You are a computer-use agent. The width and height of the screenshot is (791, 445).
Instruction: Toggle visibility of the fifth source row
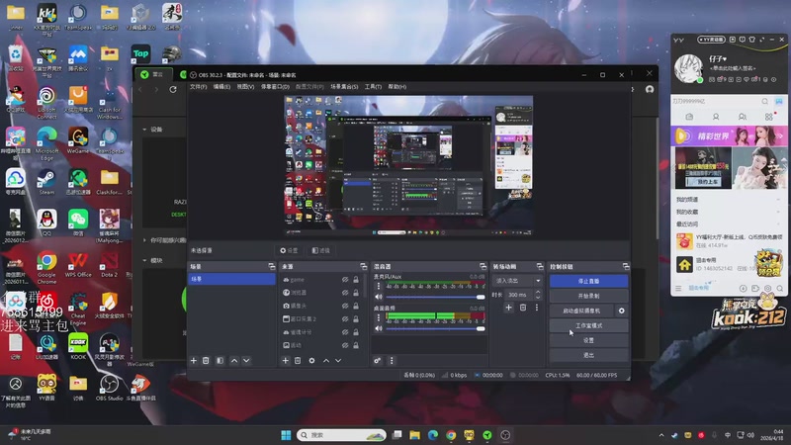(345, 332)
